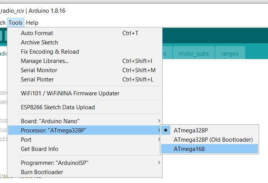This screenshot has width=268, height=183.
Task: Choose ATmega328P (Old Bootloader) processor
Action: coord(213,140)
